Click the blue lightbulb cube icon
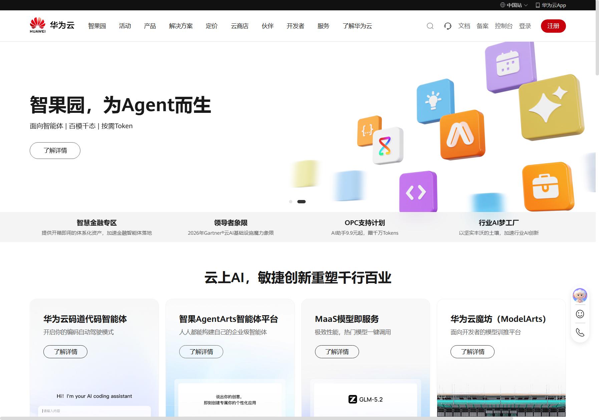Viewport: 599px width, 420px height. click(x=435, y=101)
